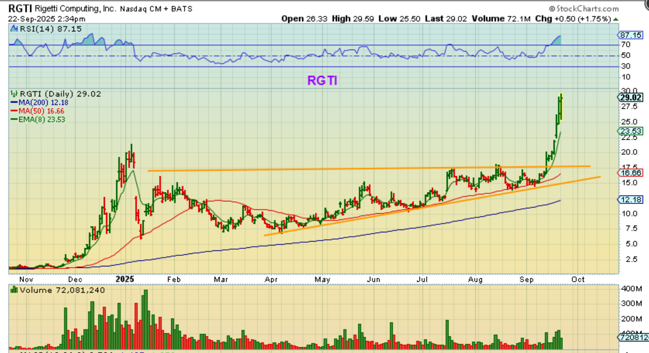Click the tallest January volume bar
The image size is (649, 353).
(x=145, y=319)
